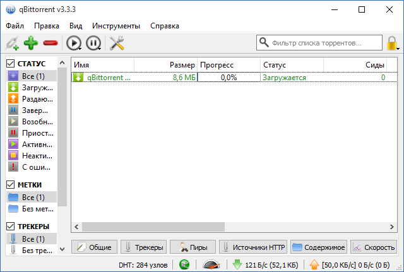This screenshot has height=272, width=404.
Task: Click the torrent list horizontal scrollbar thumb
Action: (x=153, y=227)
